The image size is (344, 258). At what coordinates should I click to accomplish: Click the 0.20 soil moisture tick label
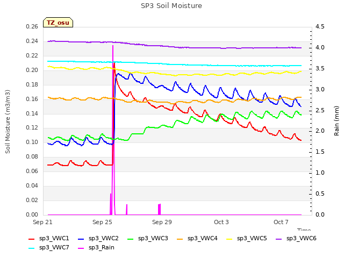pos(32,70)
